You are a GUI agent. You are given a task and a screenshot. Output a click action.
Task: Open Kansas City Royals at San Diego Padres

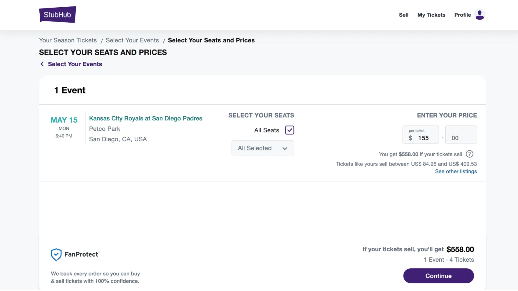(x=145, y=118)
